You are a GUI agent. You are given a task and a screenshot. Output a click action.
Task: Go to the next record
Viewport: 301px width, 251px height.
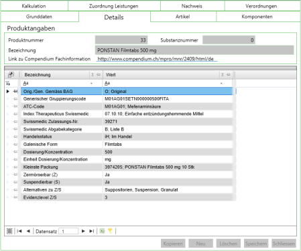(x=83, y=231)
